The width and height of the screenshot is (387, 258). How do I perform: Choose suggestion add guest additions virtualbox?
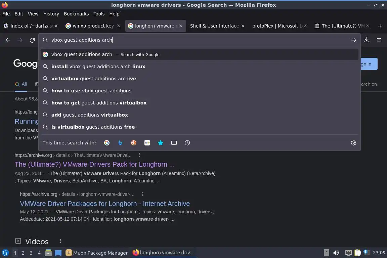(200, 115)
